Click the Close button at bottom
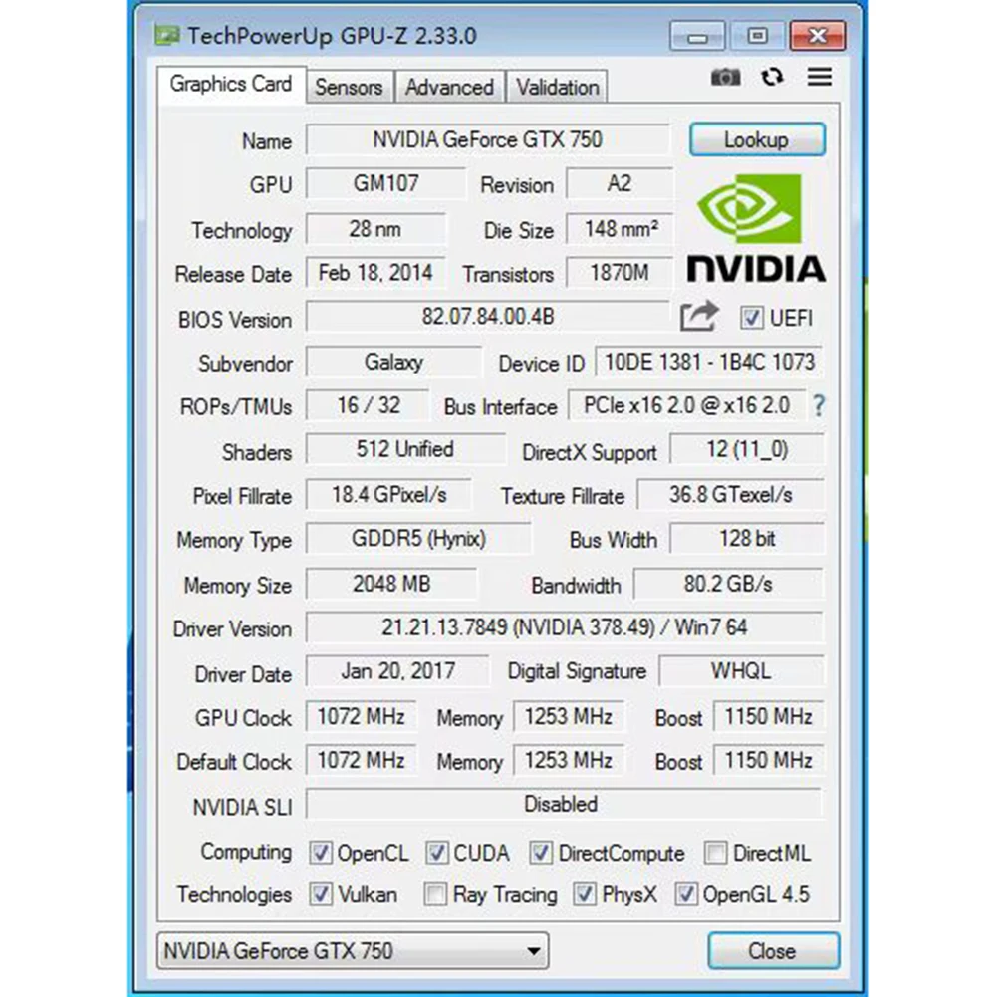Image resolution: width=997 pixels, height=997 pixels. tap(773, 951)
